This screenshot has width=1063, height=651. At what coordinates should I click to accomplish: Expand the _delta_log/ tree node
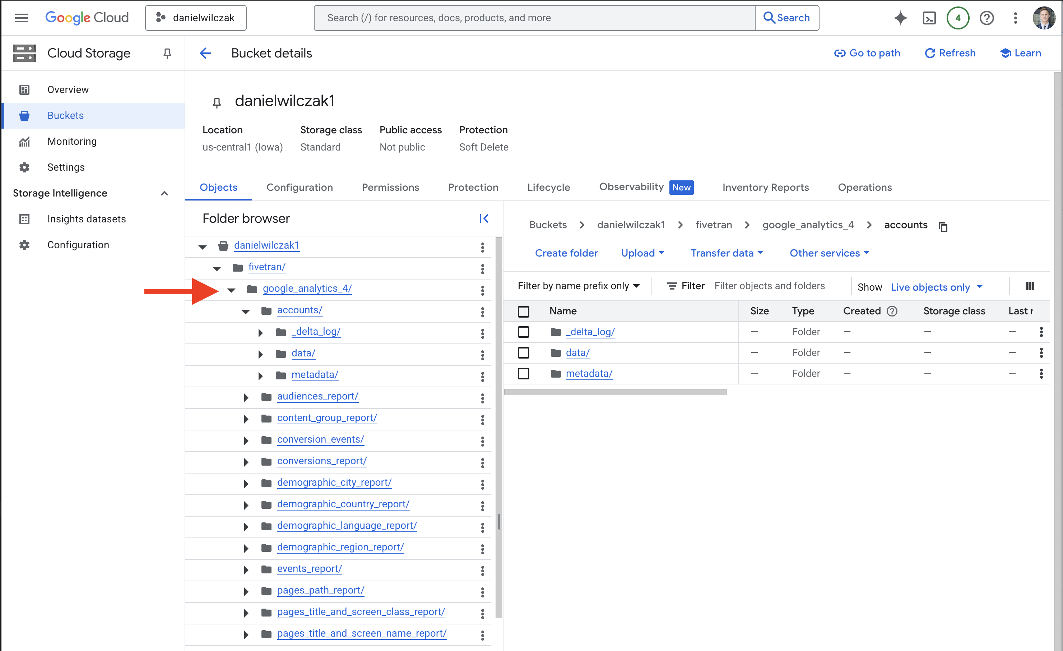click(260, 332)
